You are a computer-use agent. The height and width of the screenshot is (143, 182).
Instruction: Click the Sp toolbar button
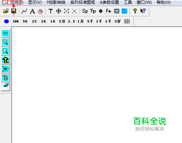[85, 11]
